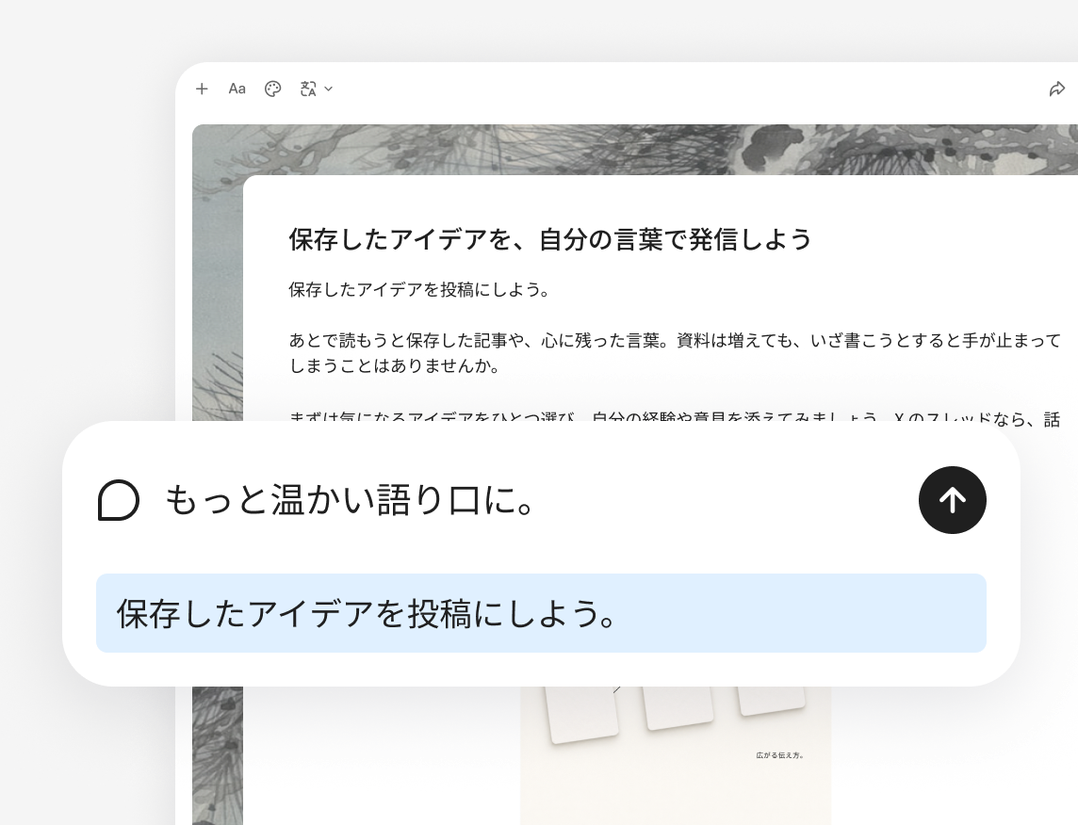Send the prompt with the up-arrow button
This screenshot has height=825, width=1078.
952,500
